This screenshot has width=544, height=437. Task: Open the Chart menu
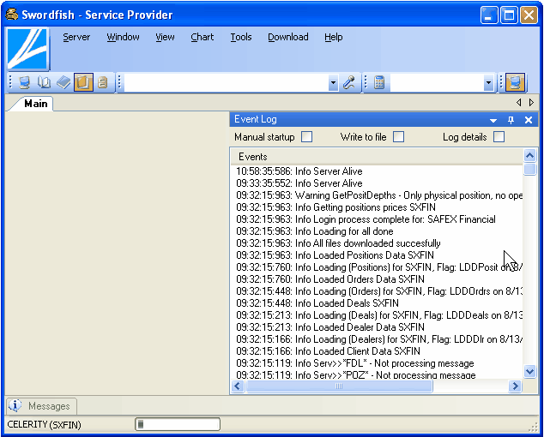tap(202, 37)
